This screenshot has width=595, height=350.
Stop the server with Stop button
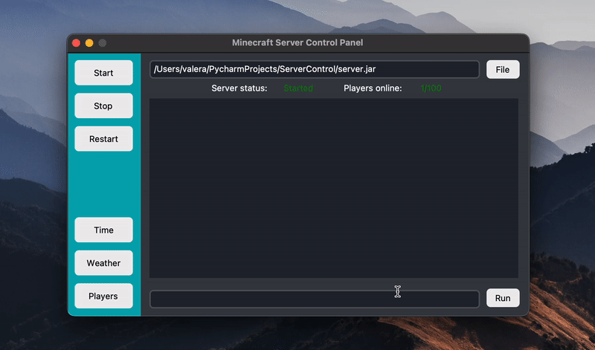click(x=103, y=106)
